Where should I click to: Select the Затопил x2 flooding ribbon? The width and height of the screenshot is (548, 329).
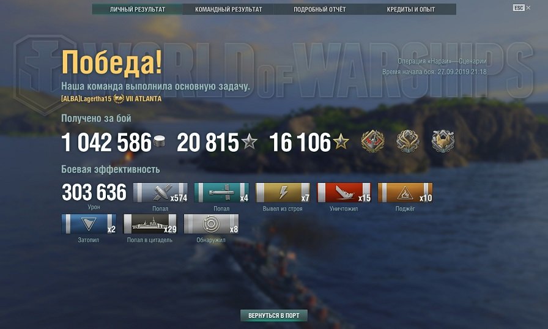89,224
